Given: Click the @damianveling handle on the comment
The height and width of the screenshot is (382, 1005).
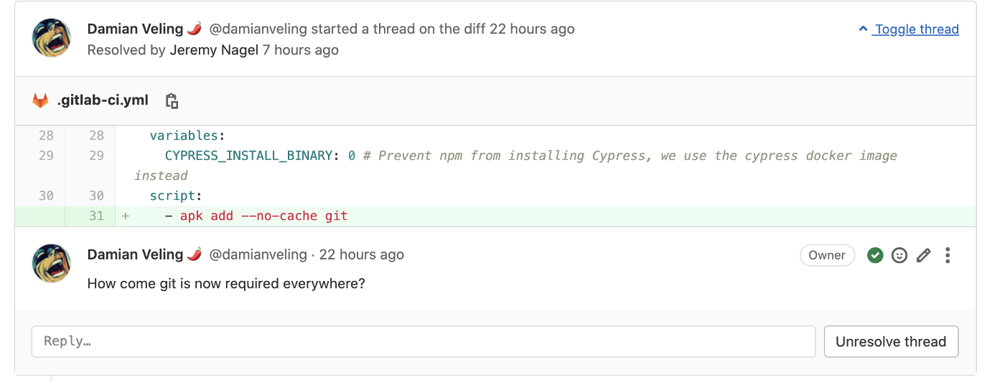Looking at the screenshot, I should pyautogui.click(x=258, y=254).
